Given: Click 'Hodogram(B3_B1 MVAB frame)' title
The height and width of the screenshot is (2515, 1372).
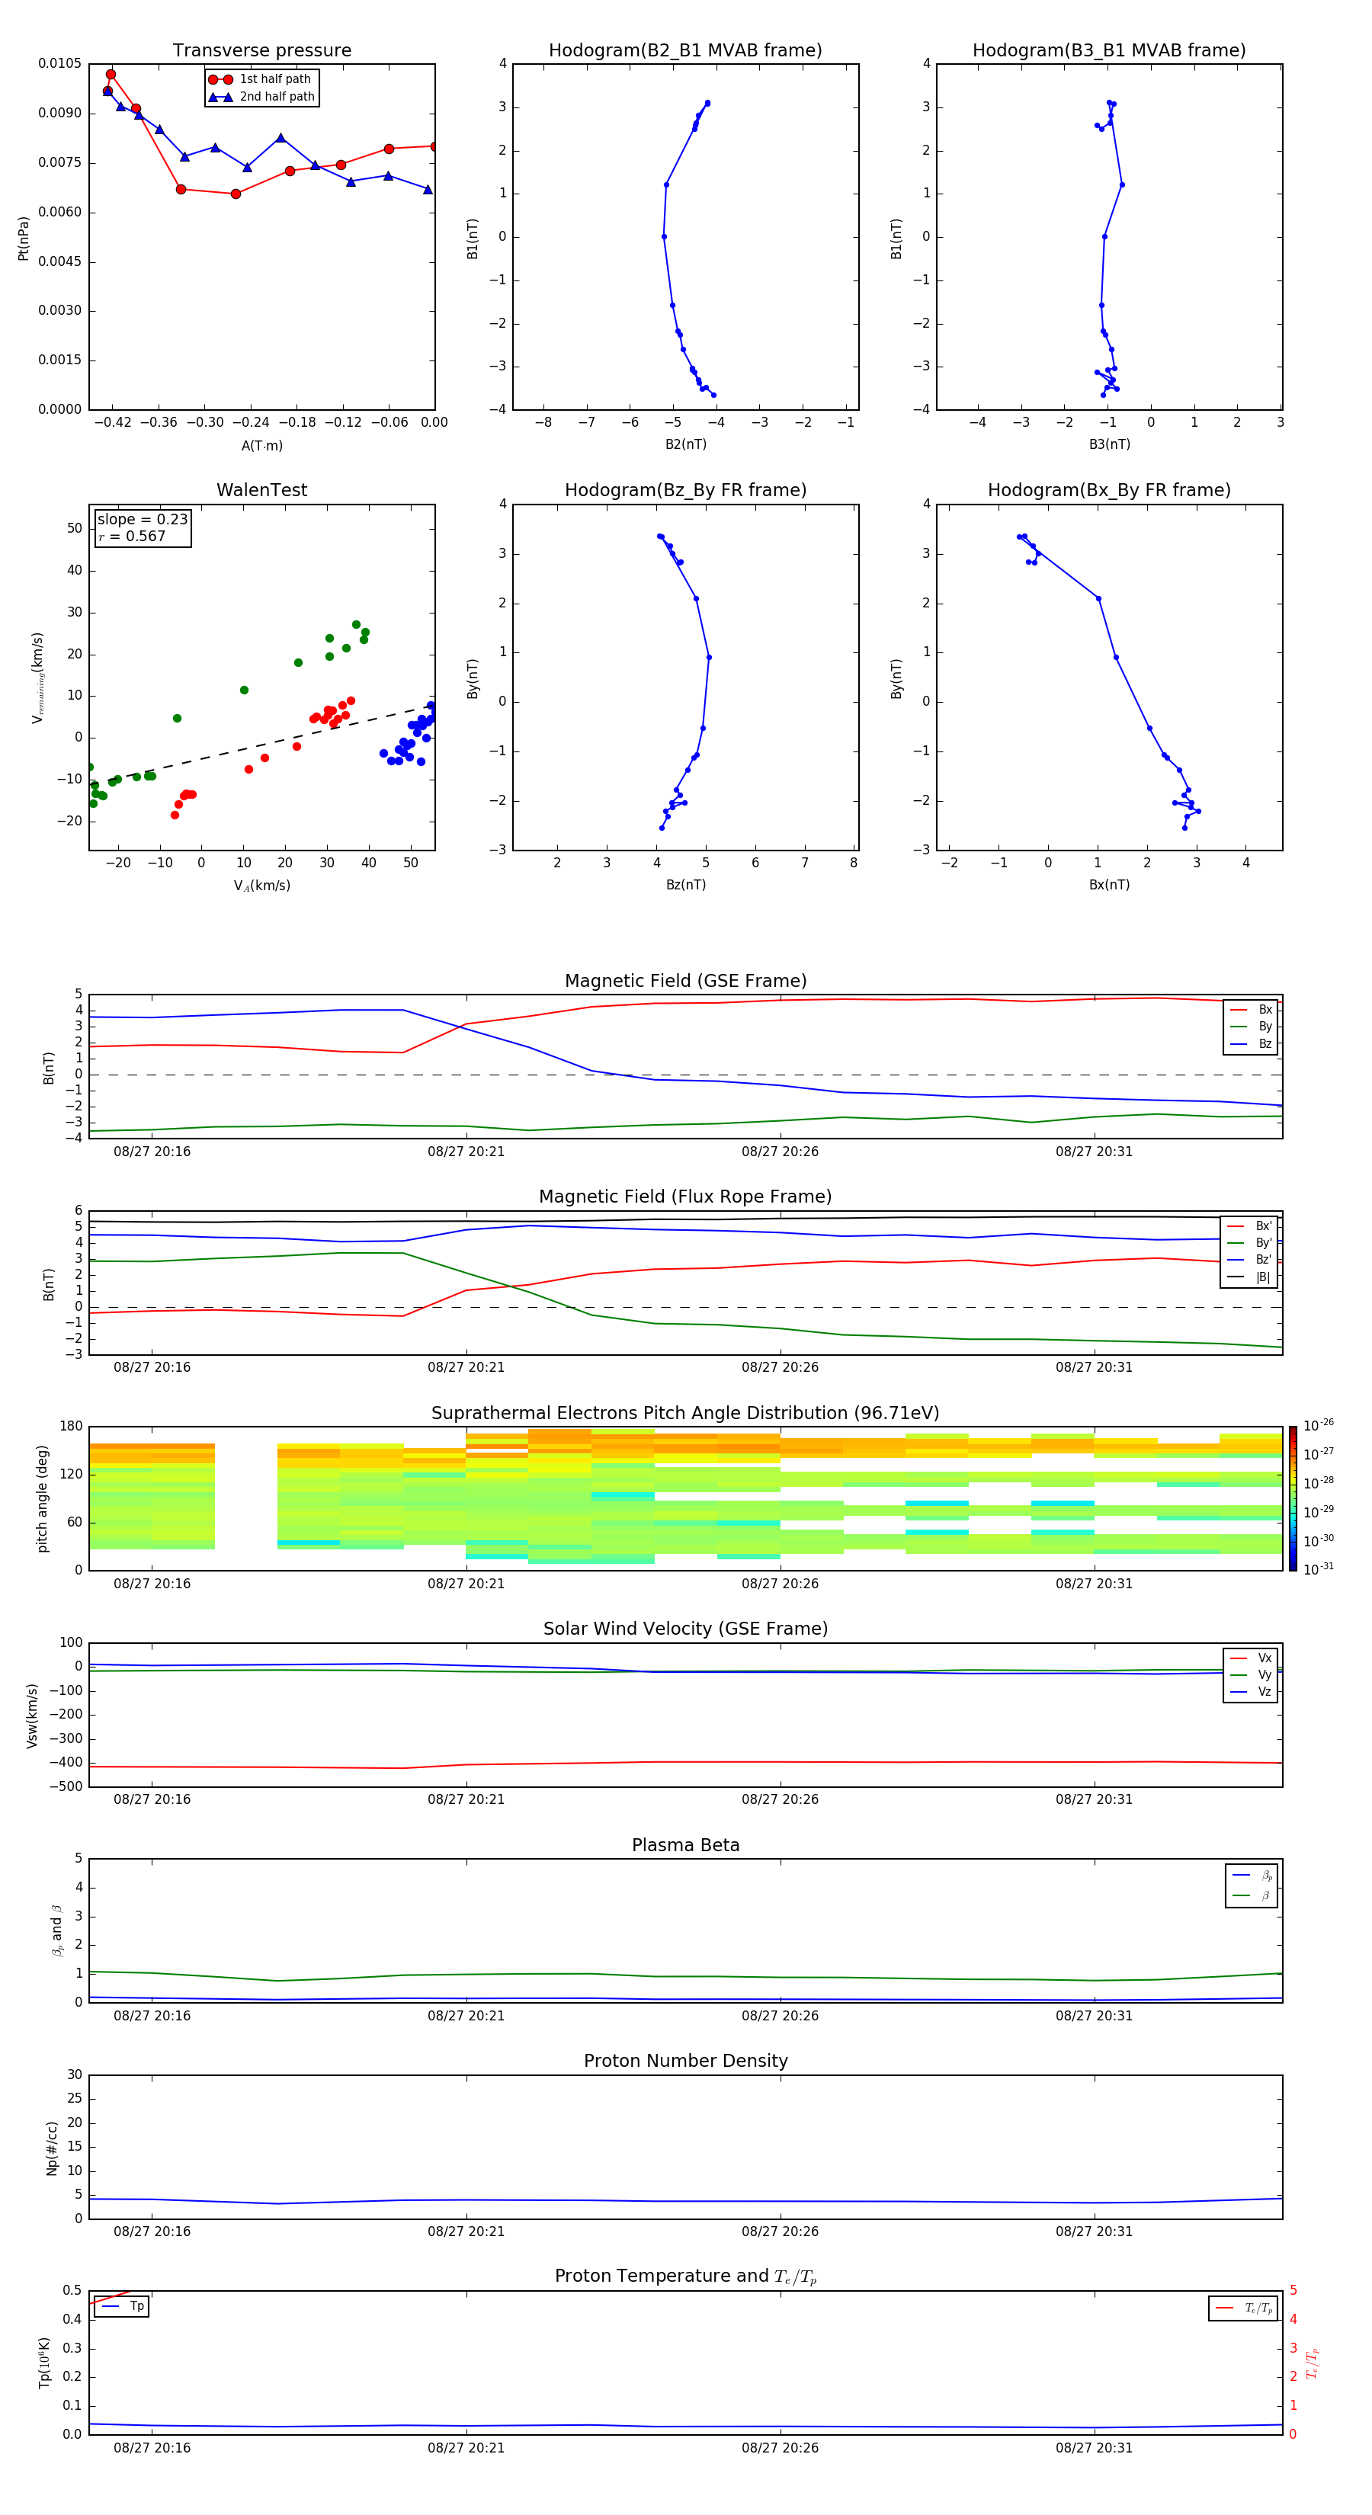Looking at the screenshot, I should pyautogui.click(x=1109, y=50).
